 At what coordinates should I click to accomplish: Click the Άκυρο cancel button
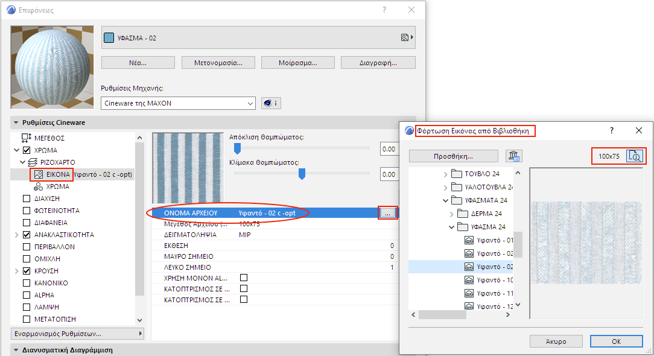point(556,342)
